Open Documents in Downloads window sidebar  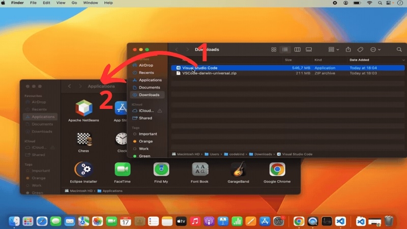point(149,88)
